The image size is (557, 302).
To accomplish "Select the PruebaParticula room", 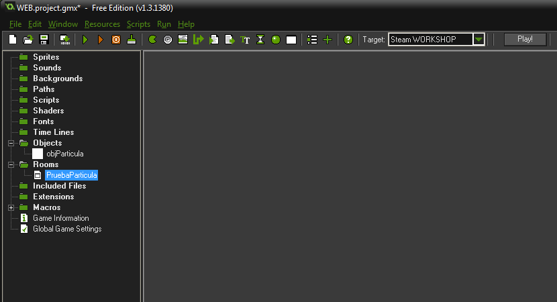I will point(71,175).
